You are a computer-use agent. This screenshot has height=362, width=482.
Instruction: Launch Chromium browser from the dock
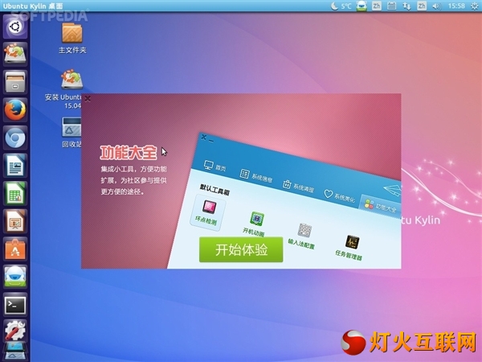[x=15, y=138]
